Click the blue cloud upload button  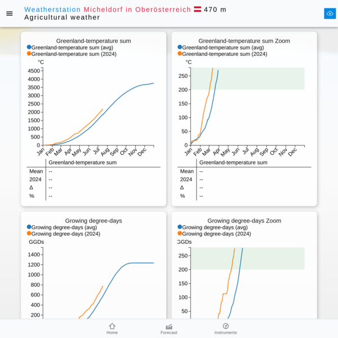[x=330, y=14]
